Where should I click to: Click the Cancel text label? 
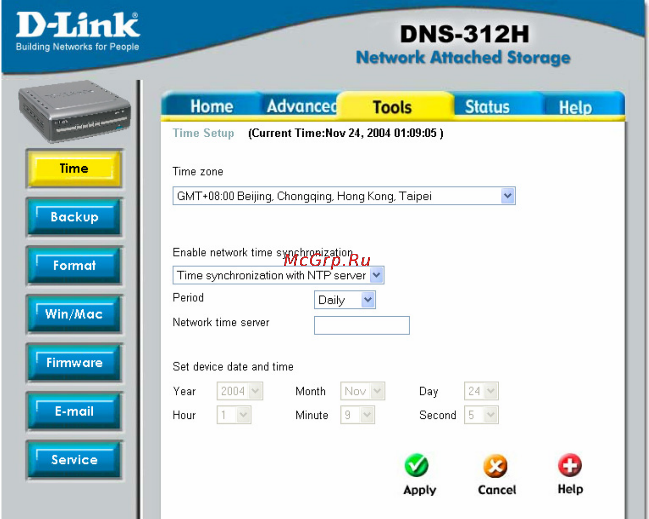pos(497,490)
